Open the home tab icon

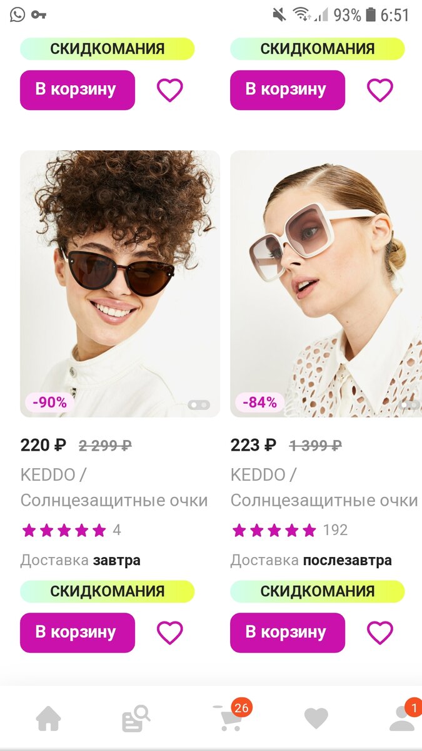click(48, 718)
